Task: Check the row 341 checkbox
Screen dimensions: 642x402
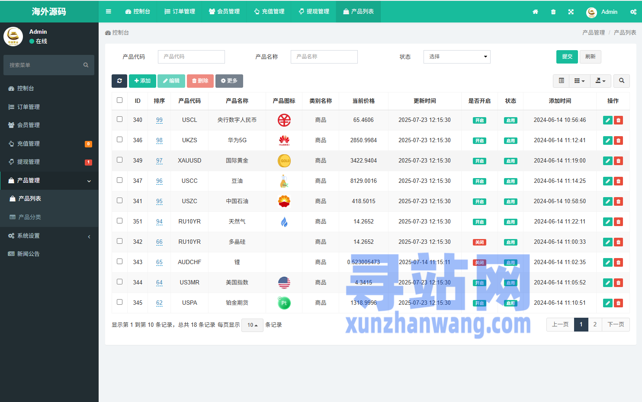Action: (119, 201)
